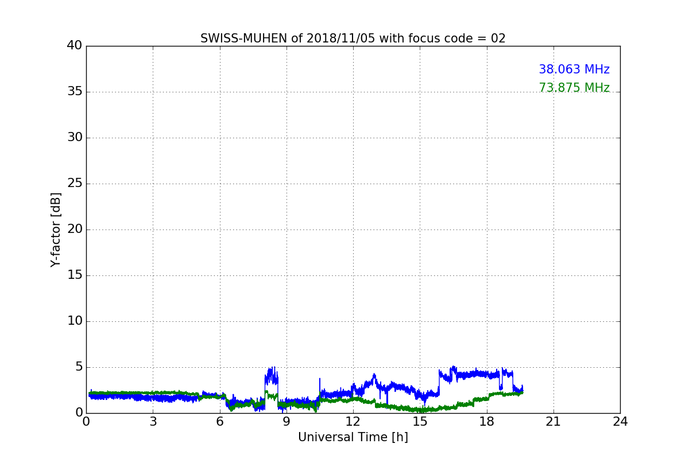Click x-axis tick label 9

(x=287, y=422)
